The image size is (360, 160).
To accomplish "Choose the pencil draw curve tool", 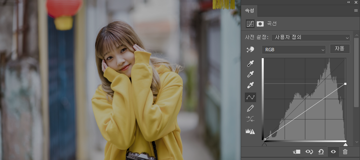I will pos(250,108).
